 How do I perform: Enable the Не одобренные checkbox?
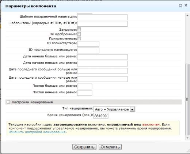[79, 34]
